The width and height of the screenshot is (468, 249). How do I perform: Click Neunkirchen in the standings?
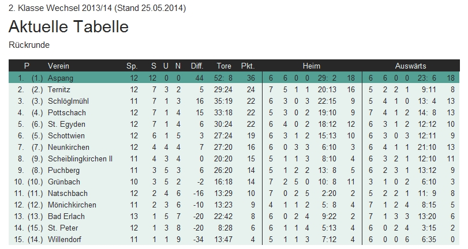click(68, 147)
